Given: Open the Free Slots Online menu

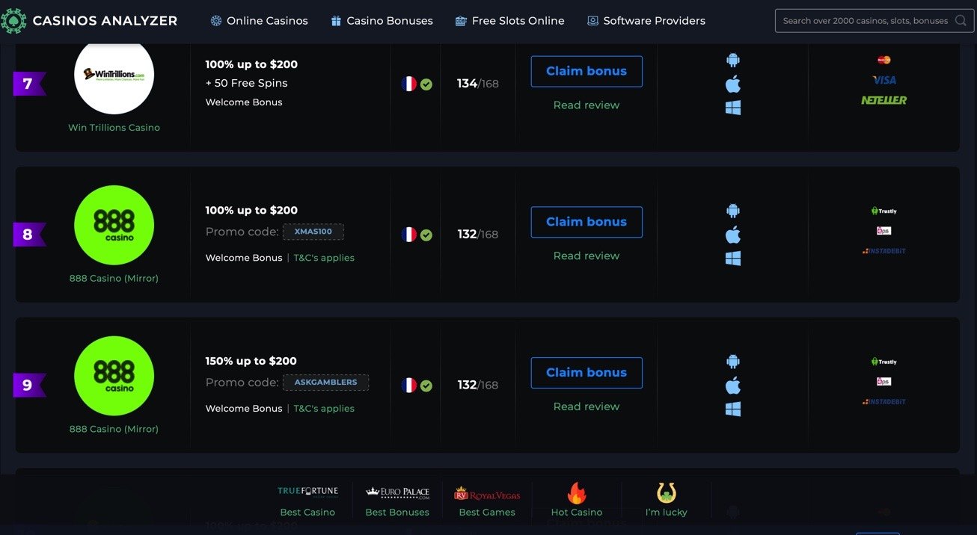Looking at the screenshot, I should [x=509, y=21].
